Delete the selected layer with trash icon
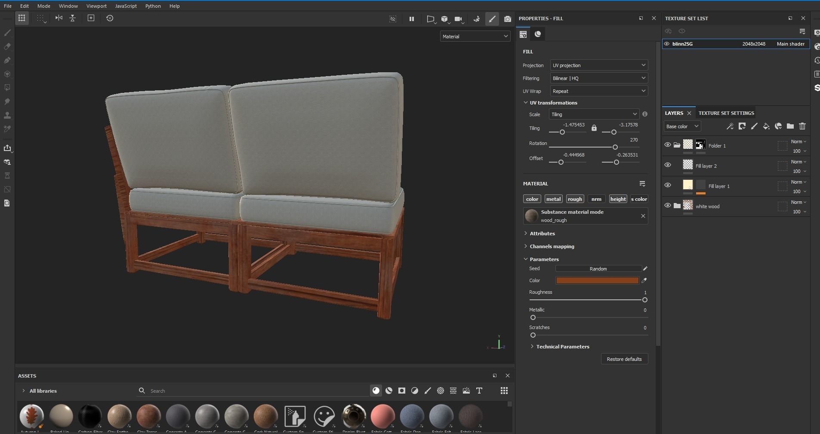Viewport: 820px width, 434px height. [x=802, y=126]
